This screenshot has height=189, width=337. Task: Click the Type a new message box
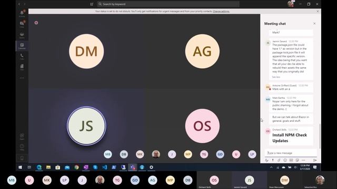pyautogui.click(x=291, y=153)
